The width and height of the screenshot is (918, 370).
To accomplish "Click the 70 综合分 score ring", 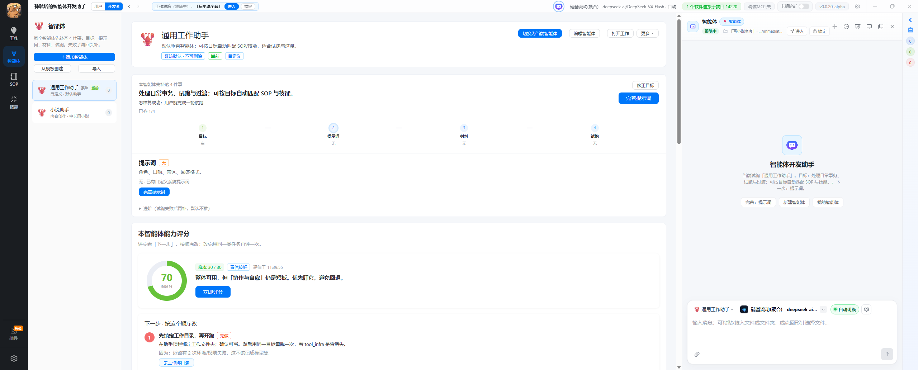I will [167, 280].
